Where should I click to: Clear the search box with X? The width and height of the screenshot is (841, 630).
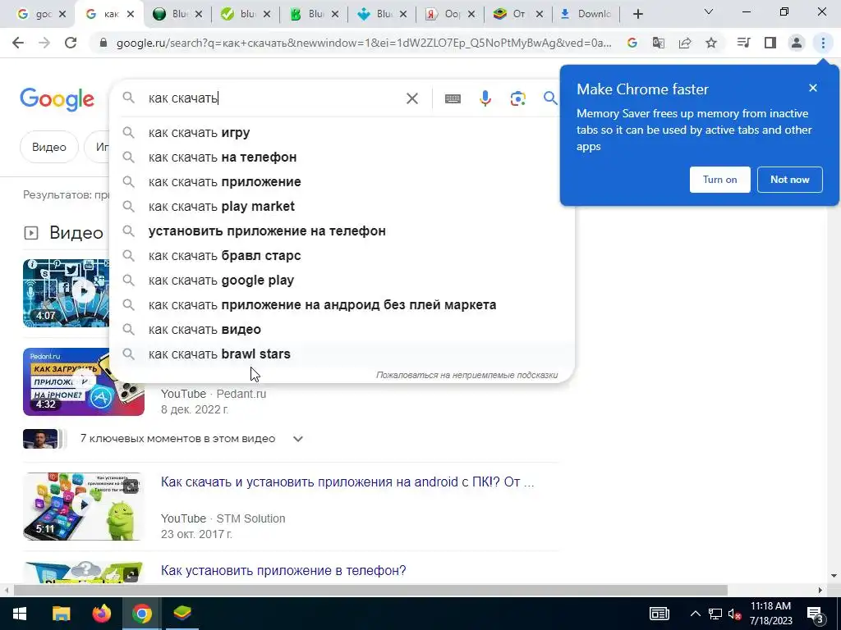coord(412,98)
